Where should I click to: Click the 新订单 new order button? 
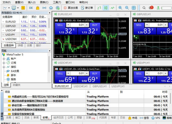click(87, 8)
